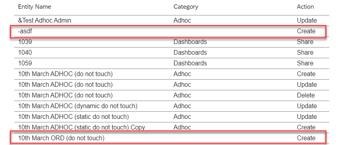Image resolution: width=338 pixels, height=145 pixels.
Task: Open 10th March ADHOC (dynamic do not touch)
Action: pyautogui.click(x=78, y=106)
